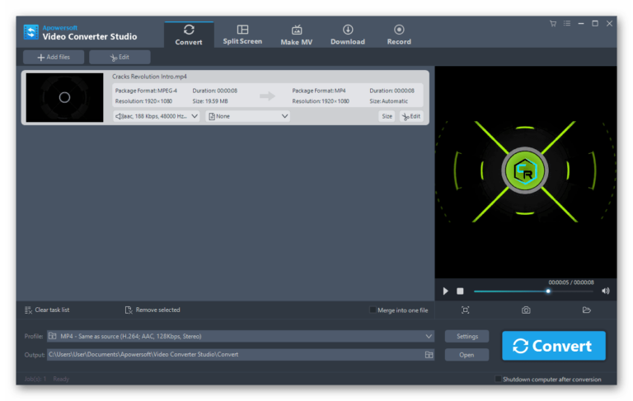The image size is (633, 401).
Task: Switch to the Convert tab
Action: (189, 35)
